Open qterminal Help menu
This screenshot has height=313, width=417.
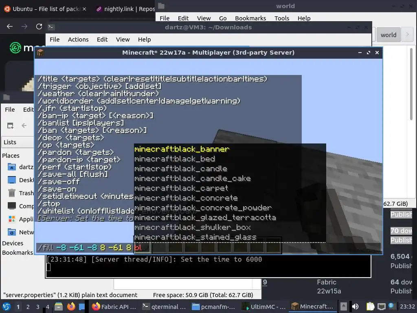pos(145,40)
